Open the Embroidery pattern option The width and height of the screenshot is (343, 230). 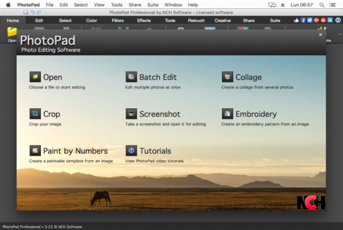coord(249,114)
